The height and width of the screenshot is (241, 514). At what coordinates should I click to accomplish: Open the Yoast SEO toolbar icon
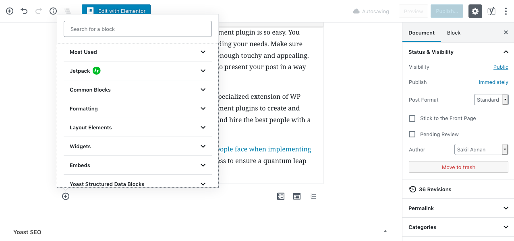click(491, 11)
